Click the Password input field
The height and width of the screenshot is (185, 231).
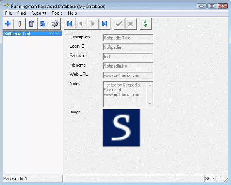click(x=128, y=57)
